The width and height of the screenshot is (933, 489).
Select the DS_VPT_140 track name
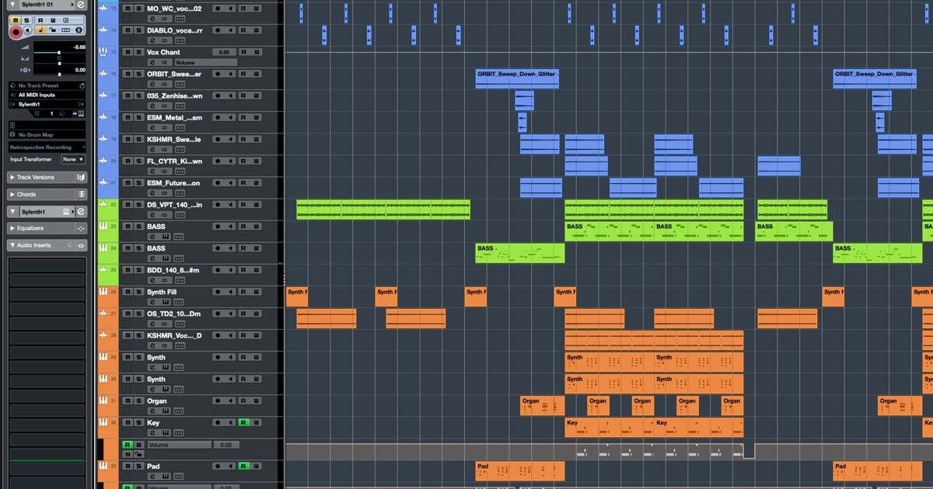click(174, 205)
